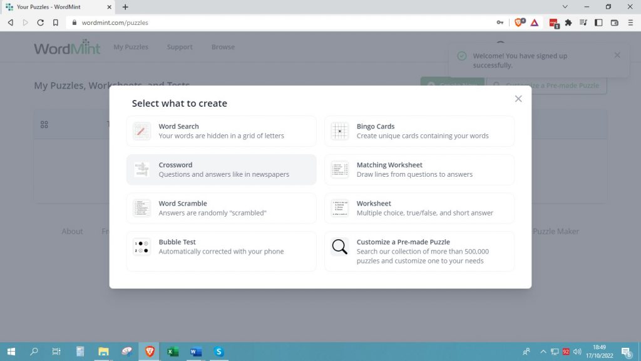Click the Brave Shields icon
Image resolution: width=641 pixels, height=361 pixels.
(x=519, y=22)
